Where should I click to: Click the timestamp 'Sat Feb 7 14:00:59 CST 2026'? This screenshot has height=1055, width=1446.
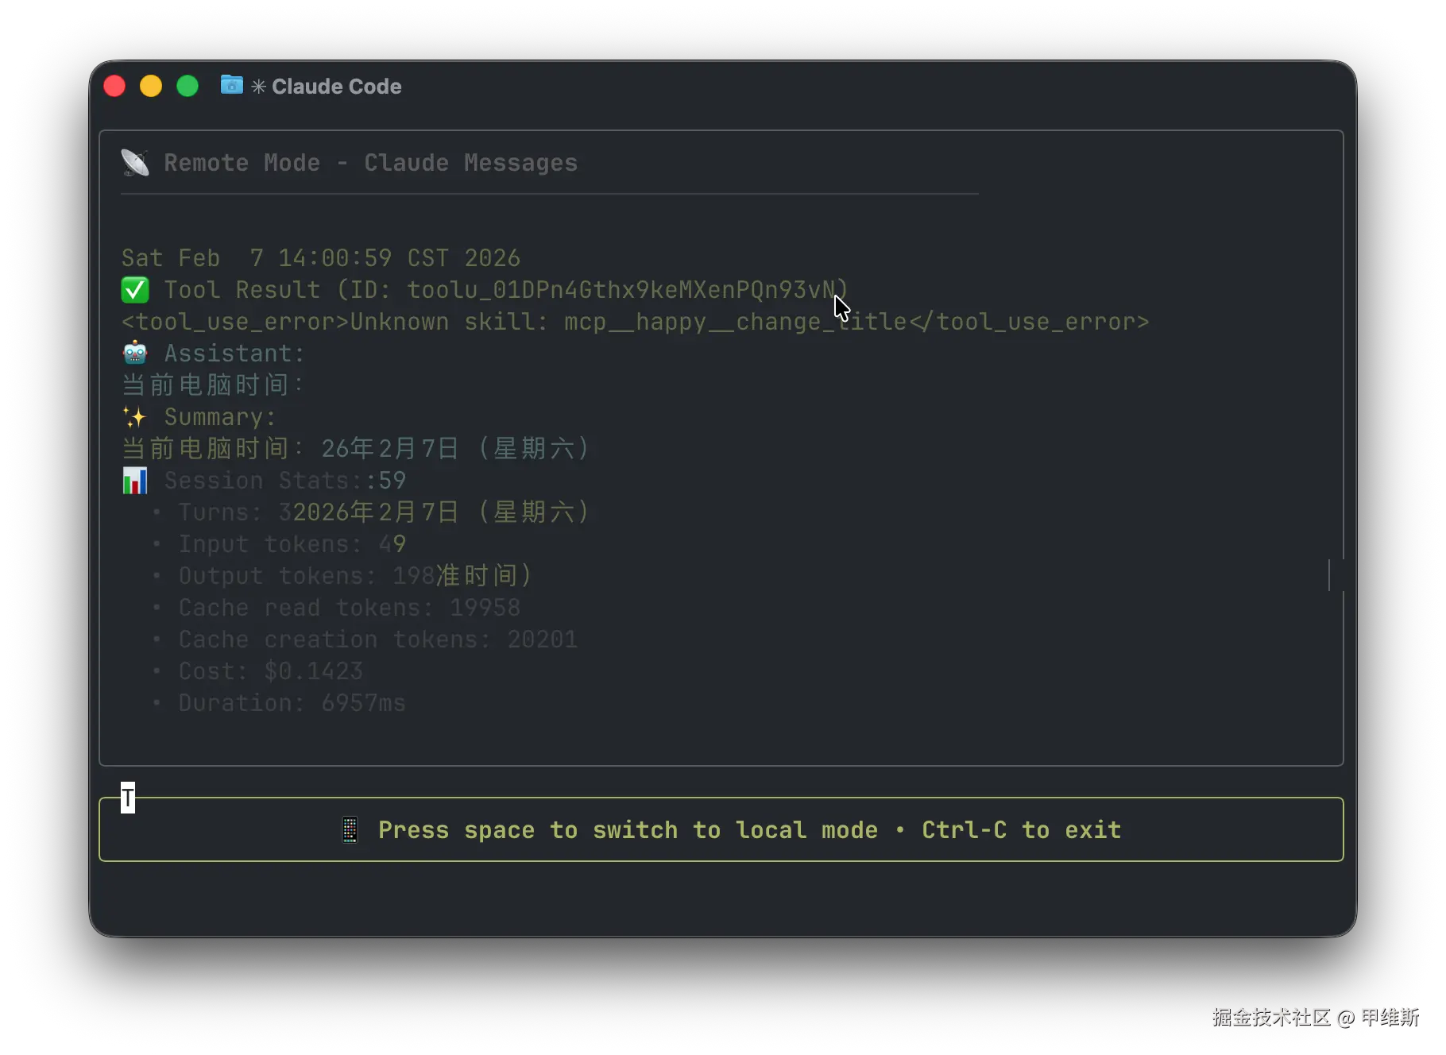pos(321,258)
